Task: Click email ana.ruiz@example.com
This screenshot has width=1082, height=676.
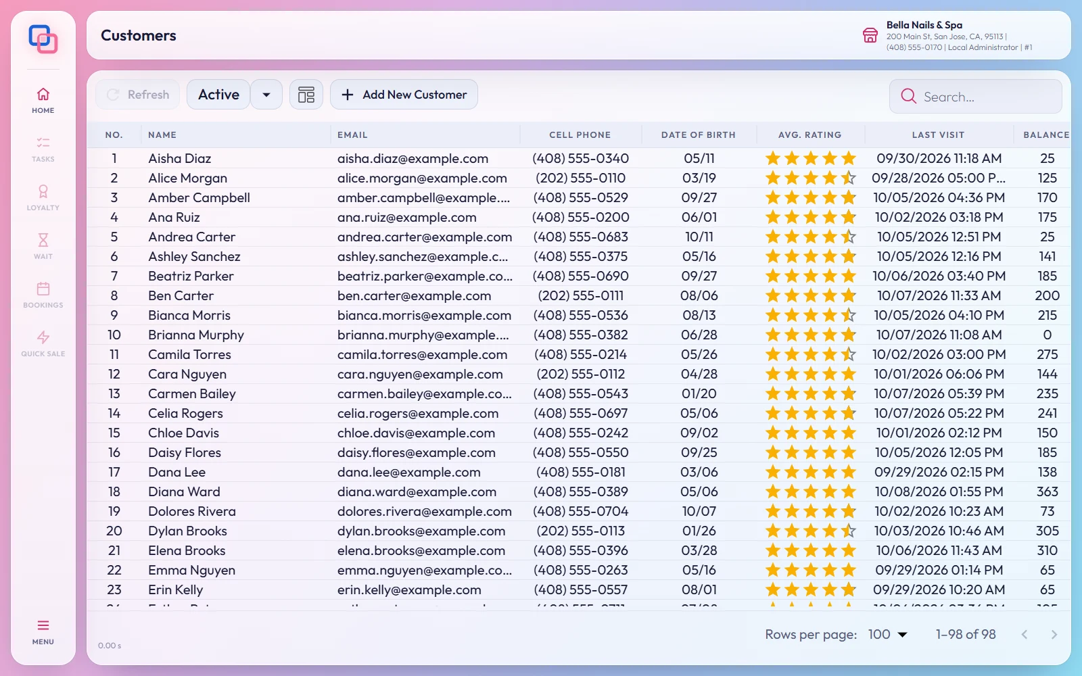Action: [x=406, y=217]
